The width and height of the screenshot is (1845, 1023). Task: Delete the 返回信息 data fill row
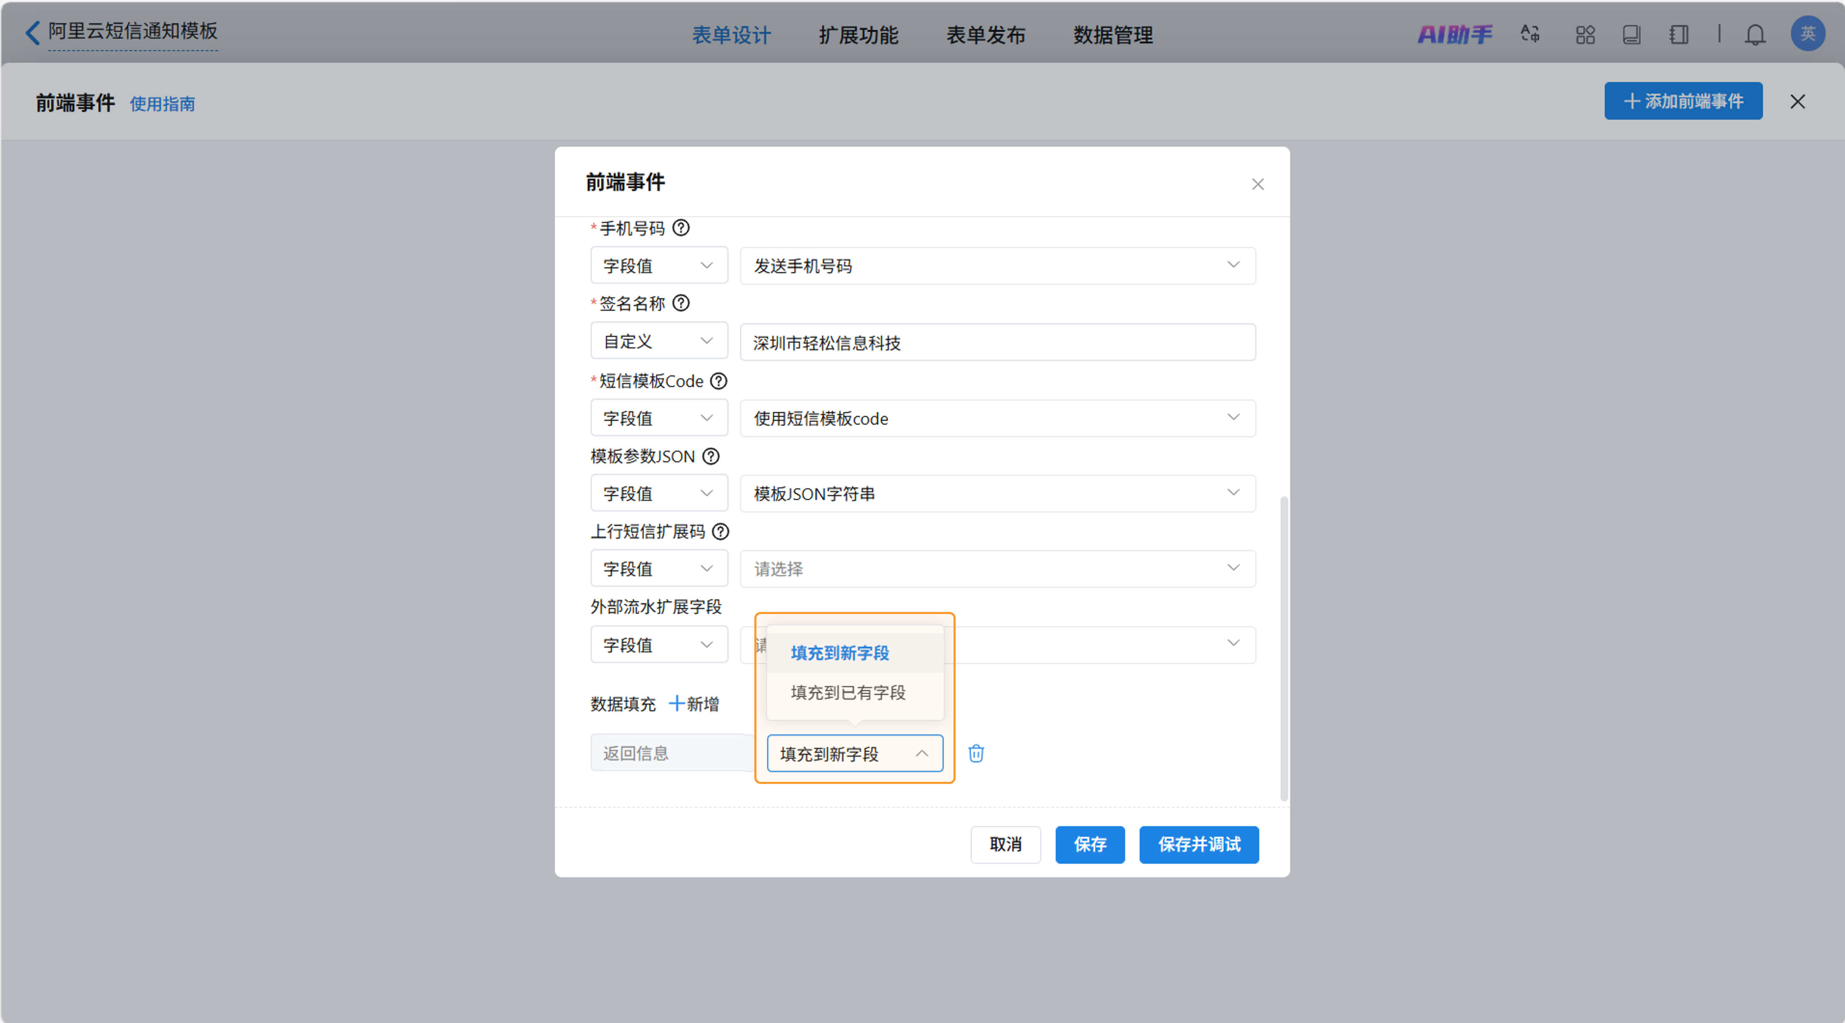click(x=975, y=753)
